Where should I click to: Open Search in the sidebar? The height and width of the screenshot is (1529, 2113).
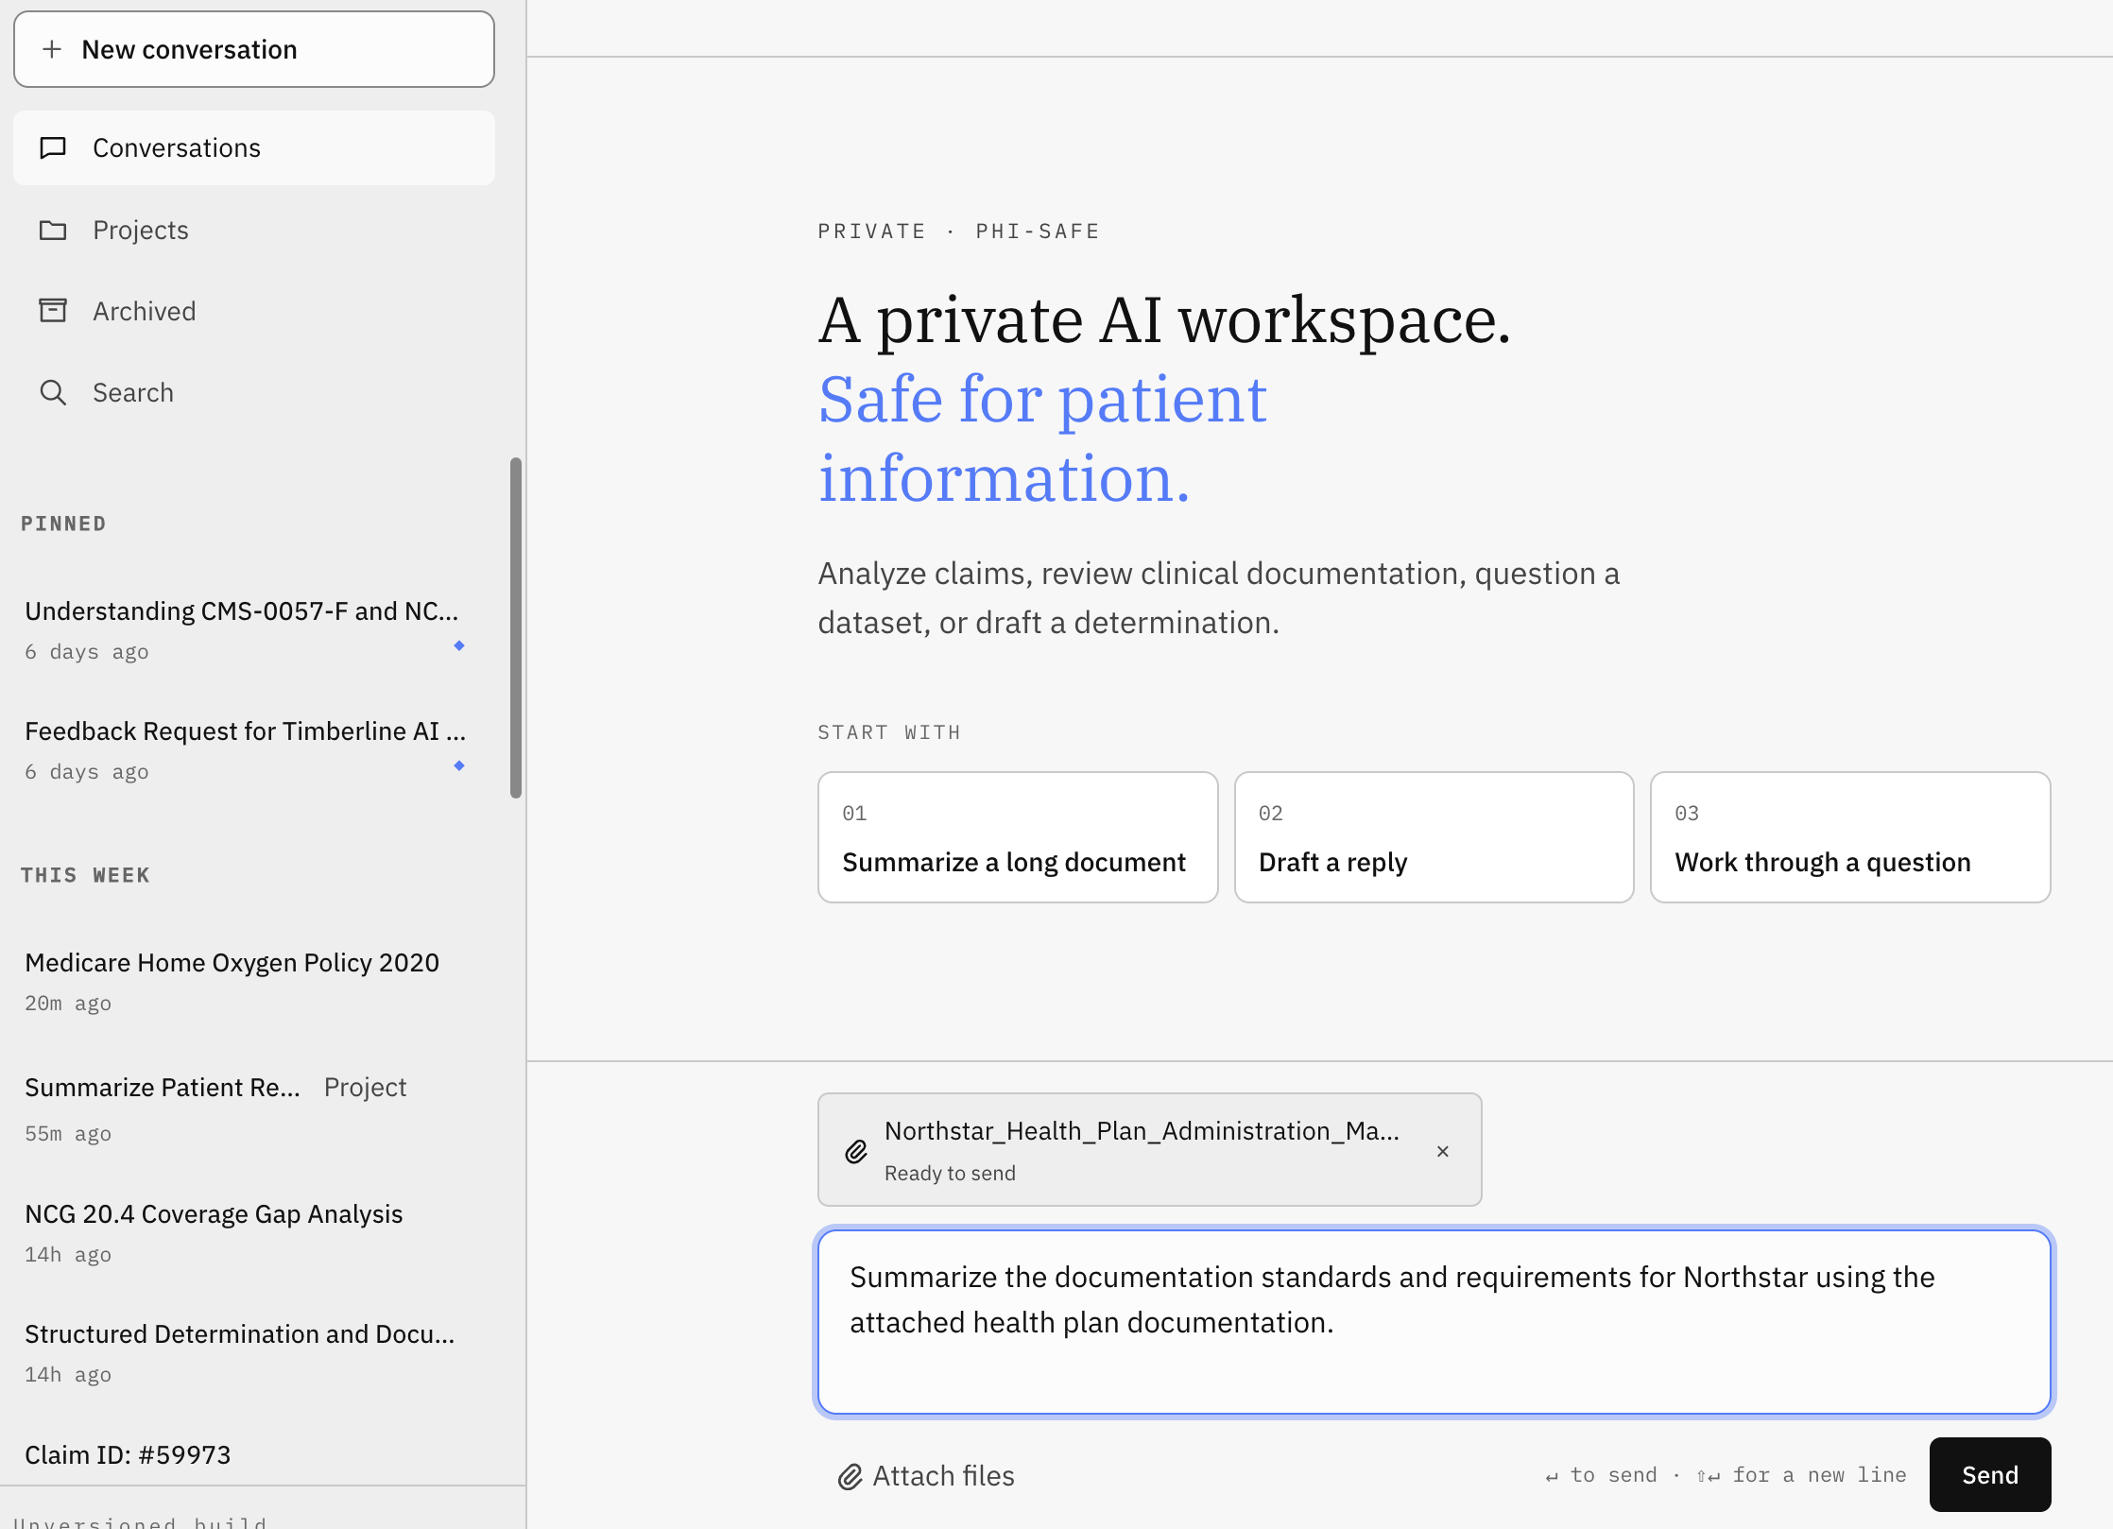[x=254, y=392]
